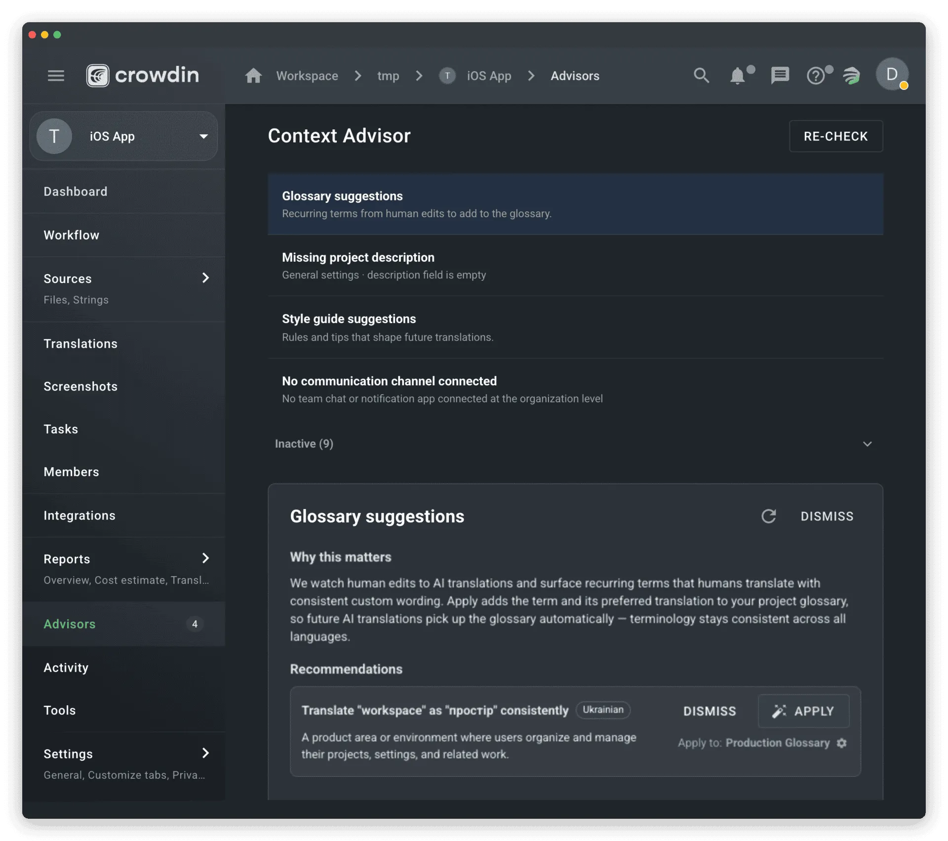This screenshot has width=948, height=841.
Task: Click the tmp breadcrumb link
Action: pos(388,76)
